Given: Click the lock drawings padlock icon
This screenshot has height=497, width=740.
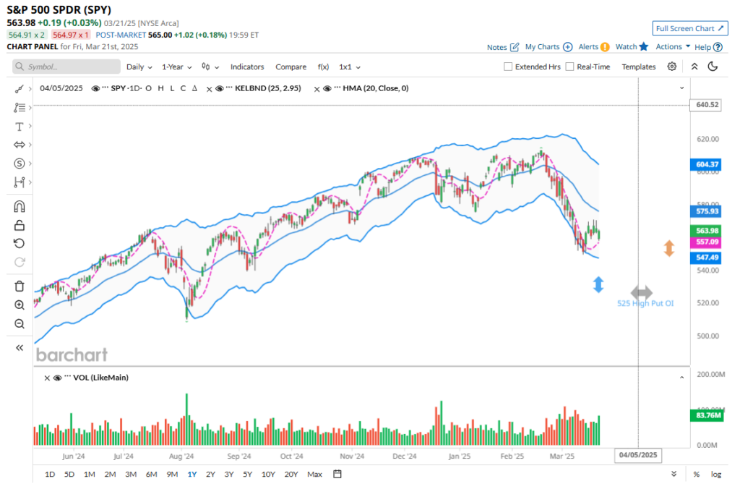Looking at the screenshot, I should [x=20, y=225].
